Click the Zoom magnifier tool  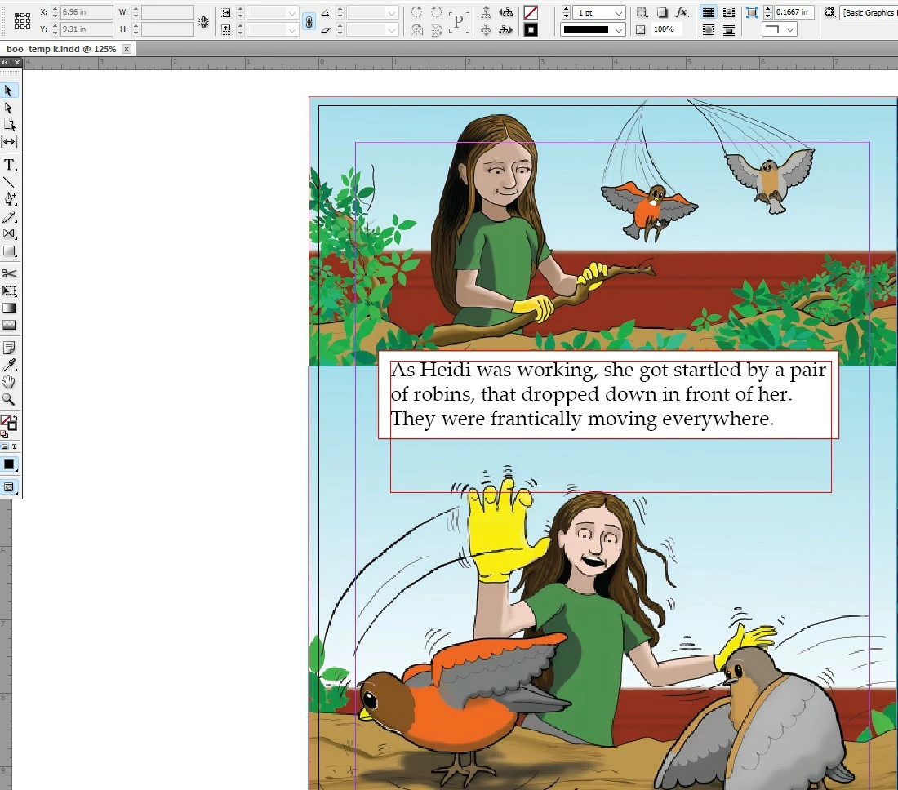pos(9,399)
